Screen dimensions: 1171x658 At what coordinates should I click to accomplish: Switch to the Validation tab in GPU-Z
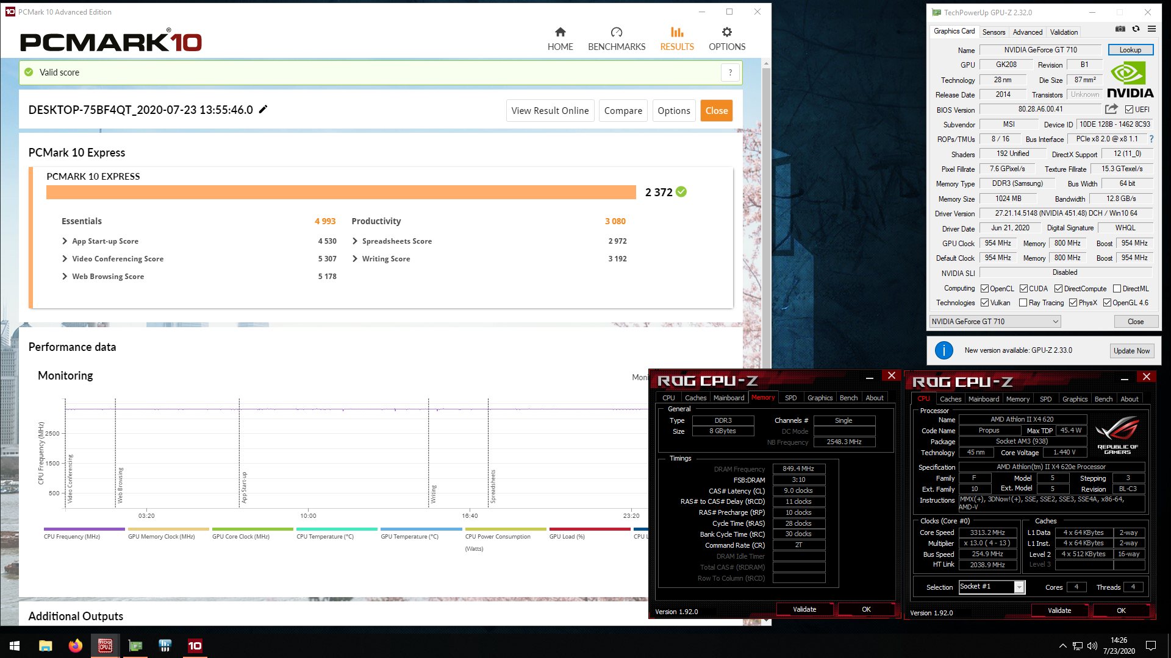pyautogui.click(x=1064, y=32)
